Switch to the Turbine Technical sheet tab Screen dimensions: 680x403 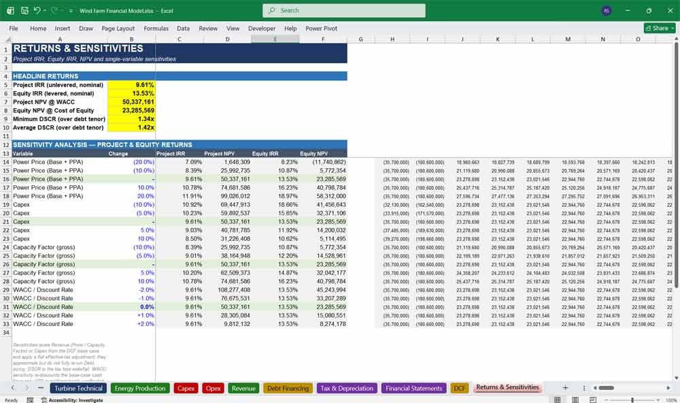pos(78,388)
